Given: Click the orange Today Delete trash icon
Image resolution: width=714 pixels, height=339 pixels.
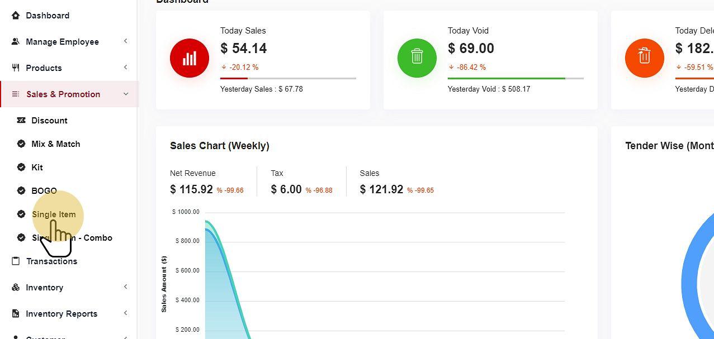Looking at the screenshot, I should coord(644,58).
